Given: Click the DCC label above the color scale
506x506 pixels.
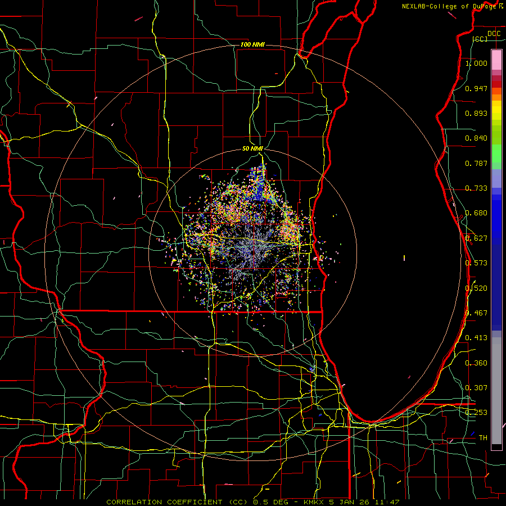Looking at the screenshot, I should tap(494, 34).
